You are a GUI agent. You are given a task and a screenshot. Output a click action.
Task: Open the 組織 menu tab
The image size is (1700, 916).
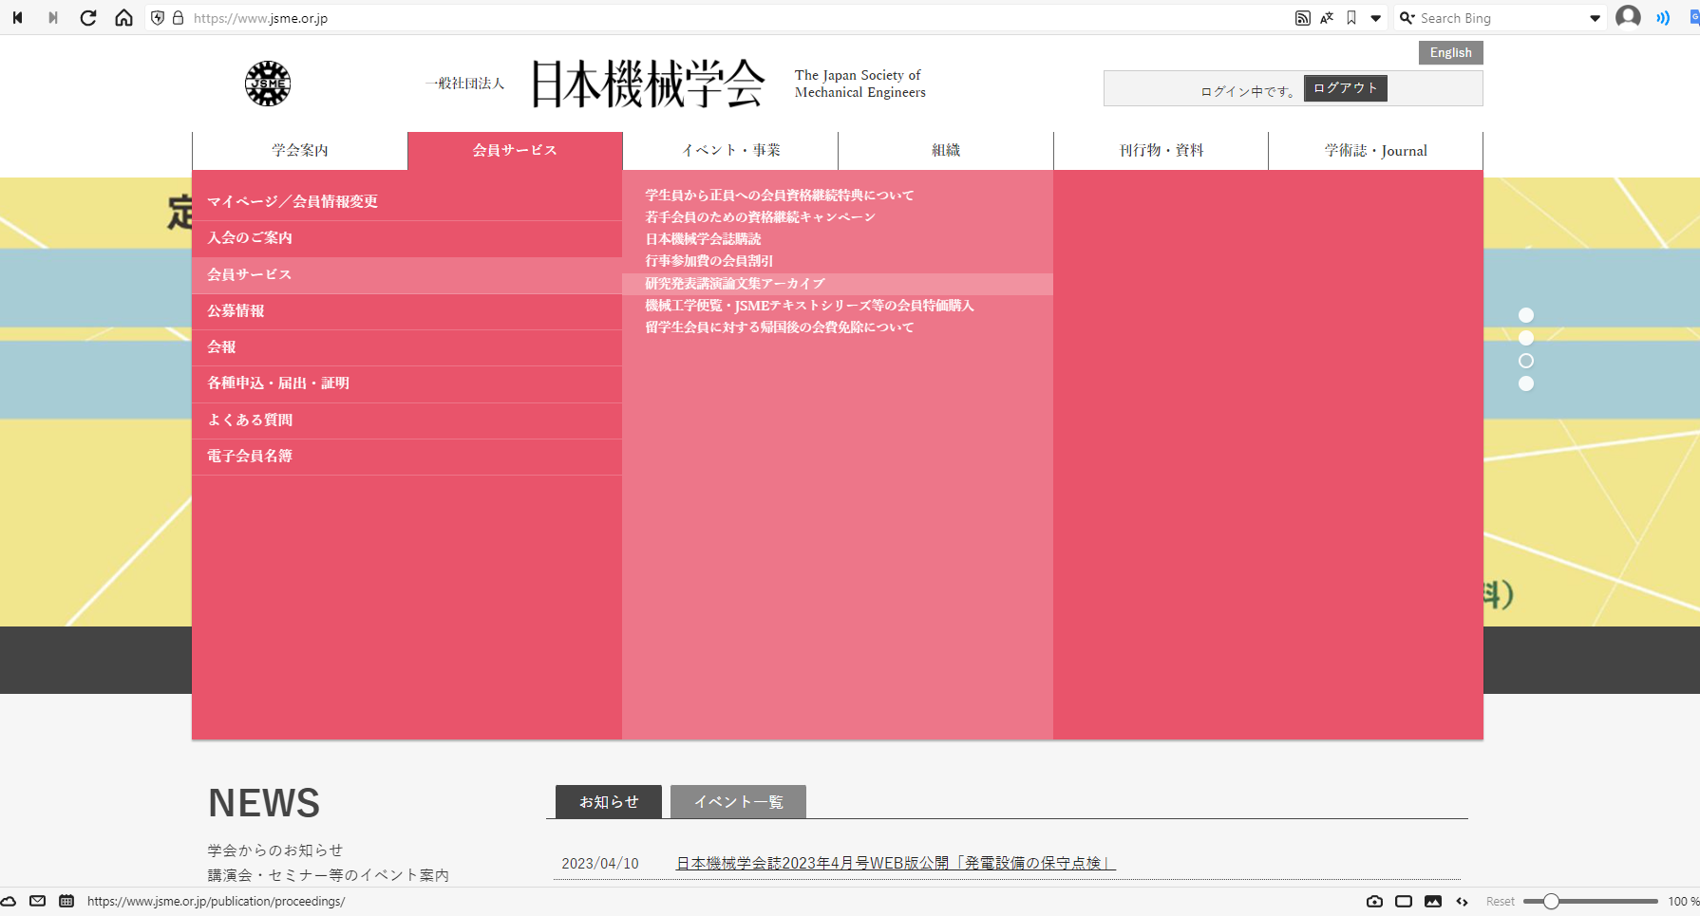(946, 151)
